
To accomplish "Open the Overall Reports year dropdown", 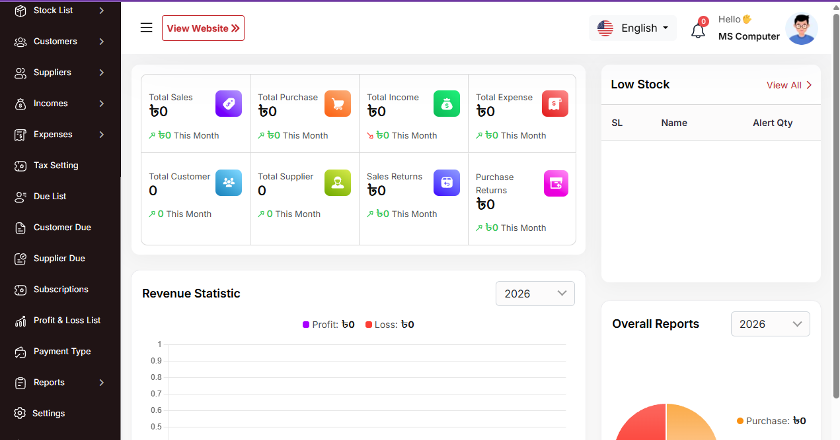I will coord(770,324).
